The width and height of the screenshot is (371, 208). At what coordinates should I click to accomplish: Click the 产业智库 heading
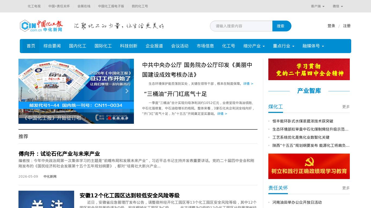click(x=309, y=91)
